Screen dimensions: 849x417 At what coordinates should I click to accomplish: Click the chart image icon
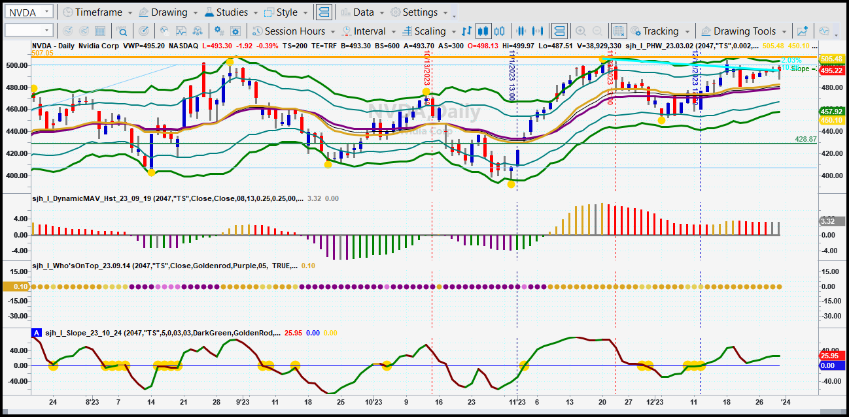pyautogui.click(x=181, y=31)
